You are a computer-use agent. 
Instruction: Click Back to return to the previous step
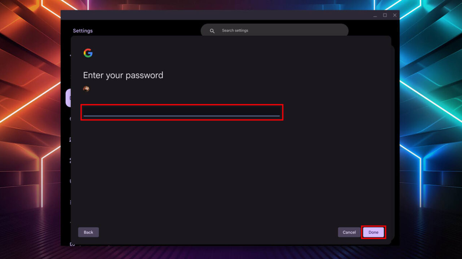88,232
